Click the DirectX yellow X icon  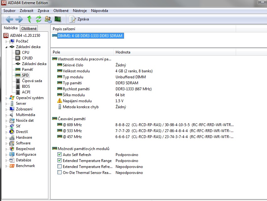(x=12, y=131)
